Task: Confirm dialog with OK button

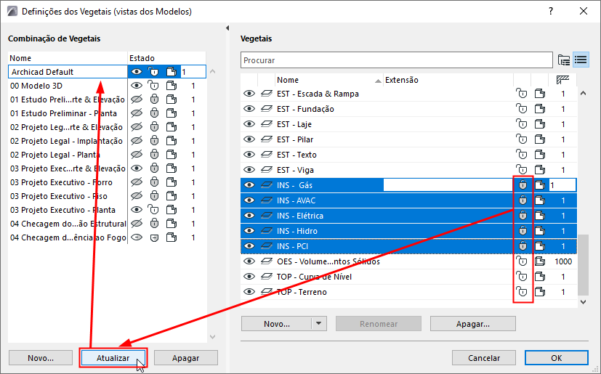Action: tap(556, 358)
